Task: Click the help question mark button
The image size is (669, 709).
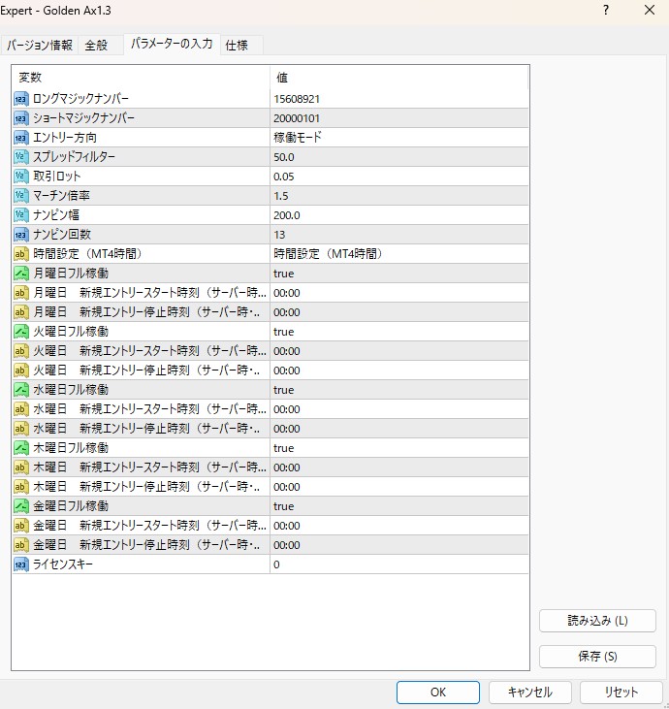Action: click(606, 10)
